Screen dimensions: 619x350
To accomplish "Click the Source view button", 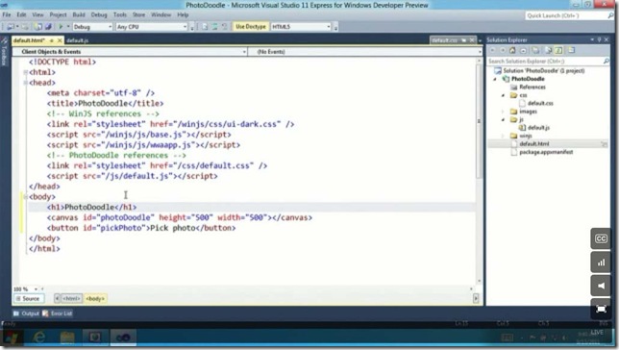I will point(28,299).
